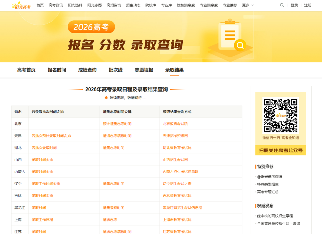Open 北京教育考试院 link
Screen dimensions: 322x234
coord(175,124)
